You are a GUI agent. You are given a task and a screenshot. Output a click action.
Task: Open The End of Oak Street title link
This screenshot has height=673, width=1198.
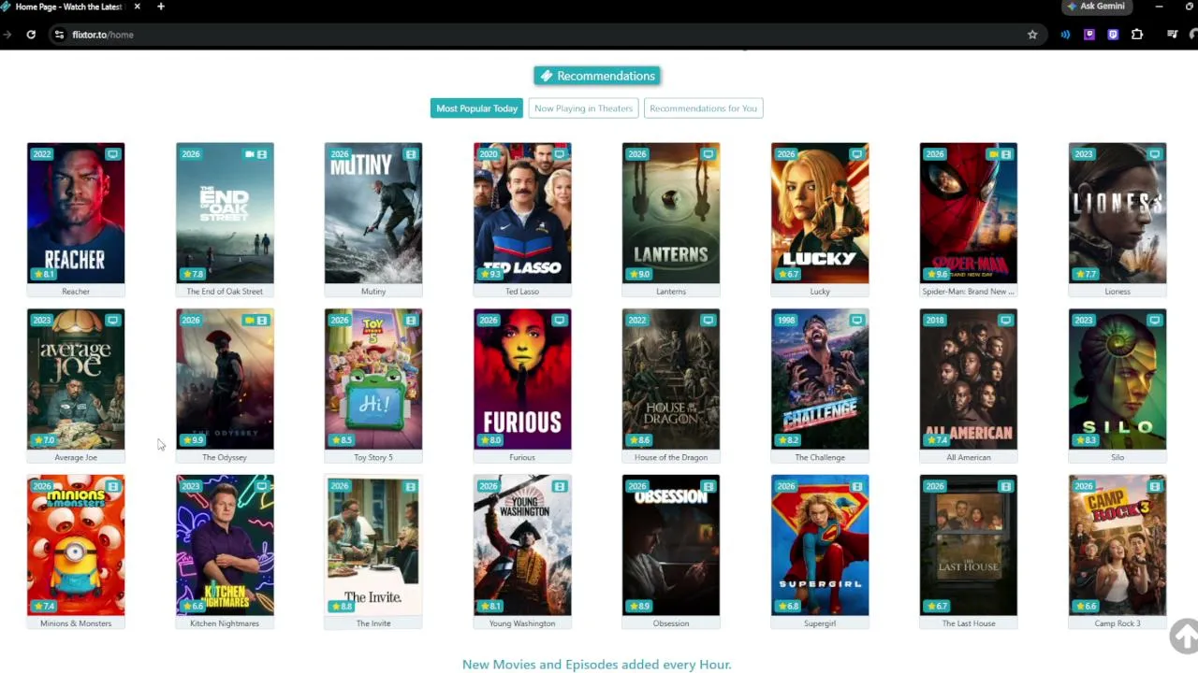pos(225,292)
